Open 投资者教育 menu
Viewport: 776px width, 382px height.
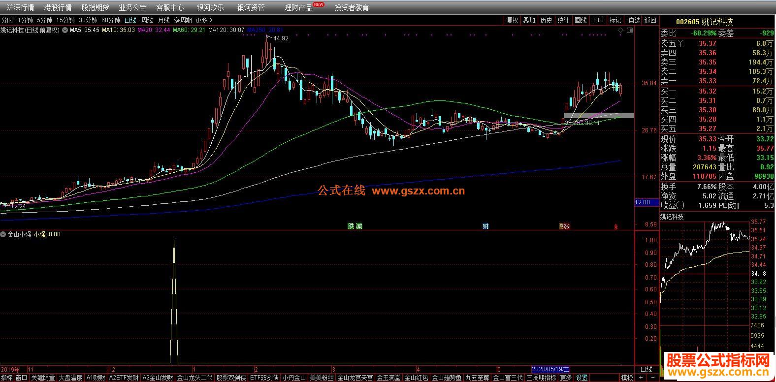(x=352, y=7)
